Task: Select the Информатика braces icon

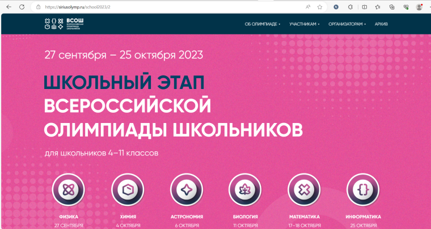Action: pos(363,189)
